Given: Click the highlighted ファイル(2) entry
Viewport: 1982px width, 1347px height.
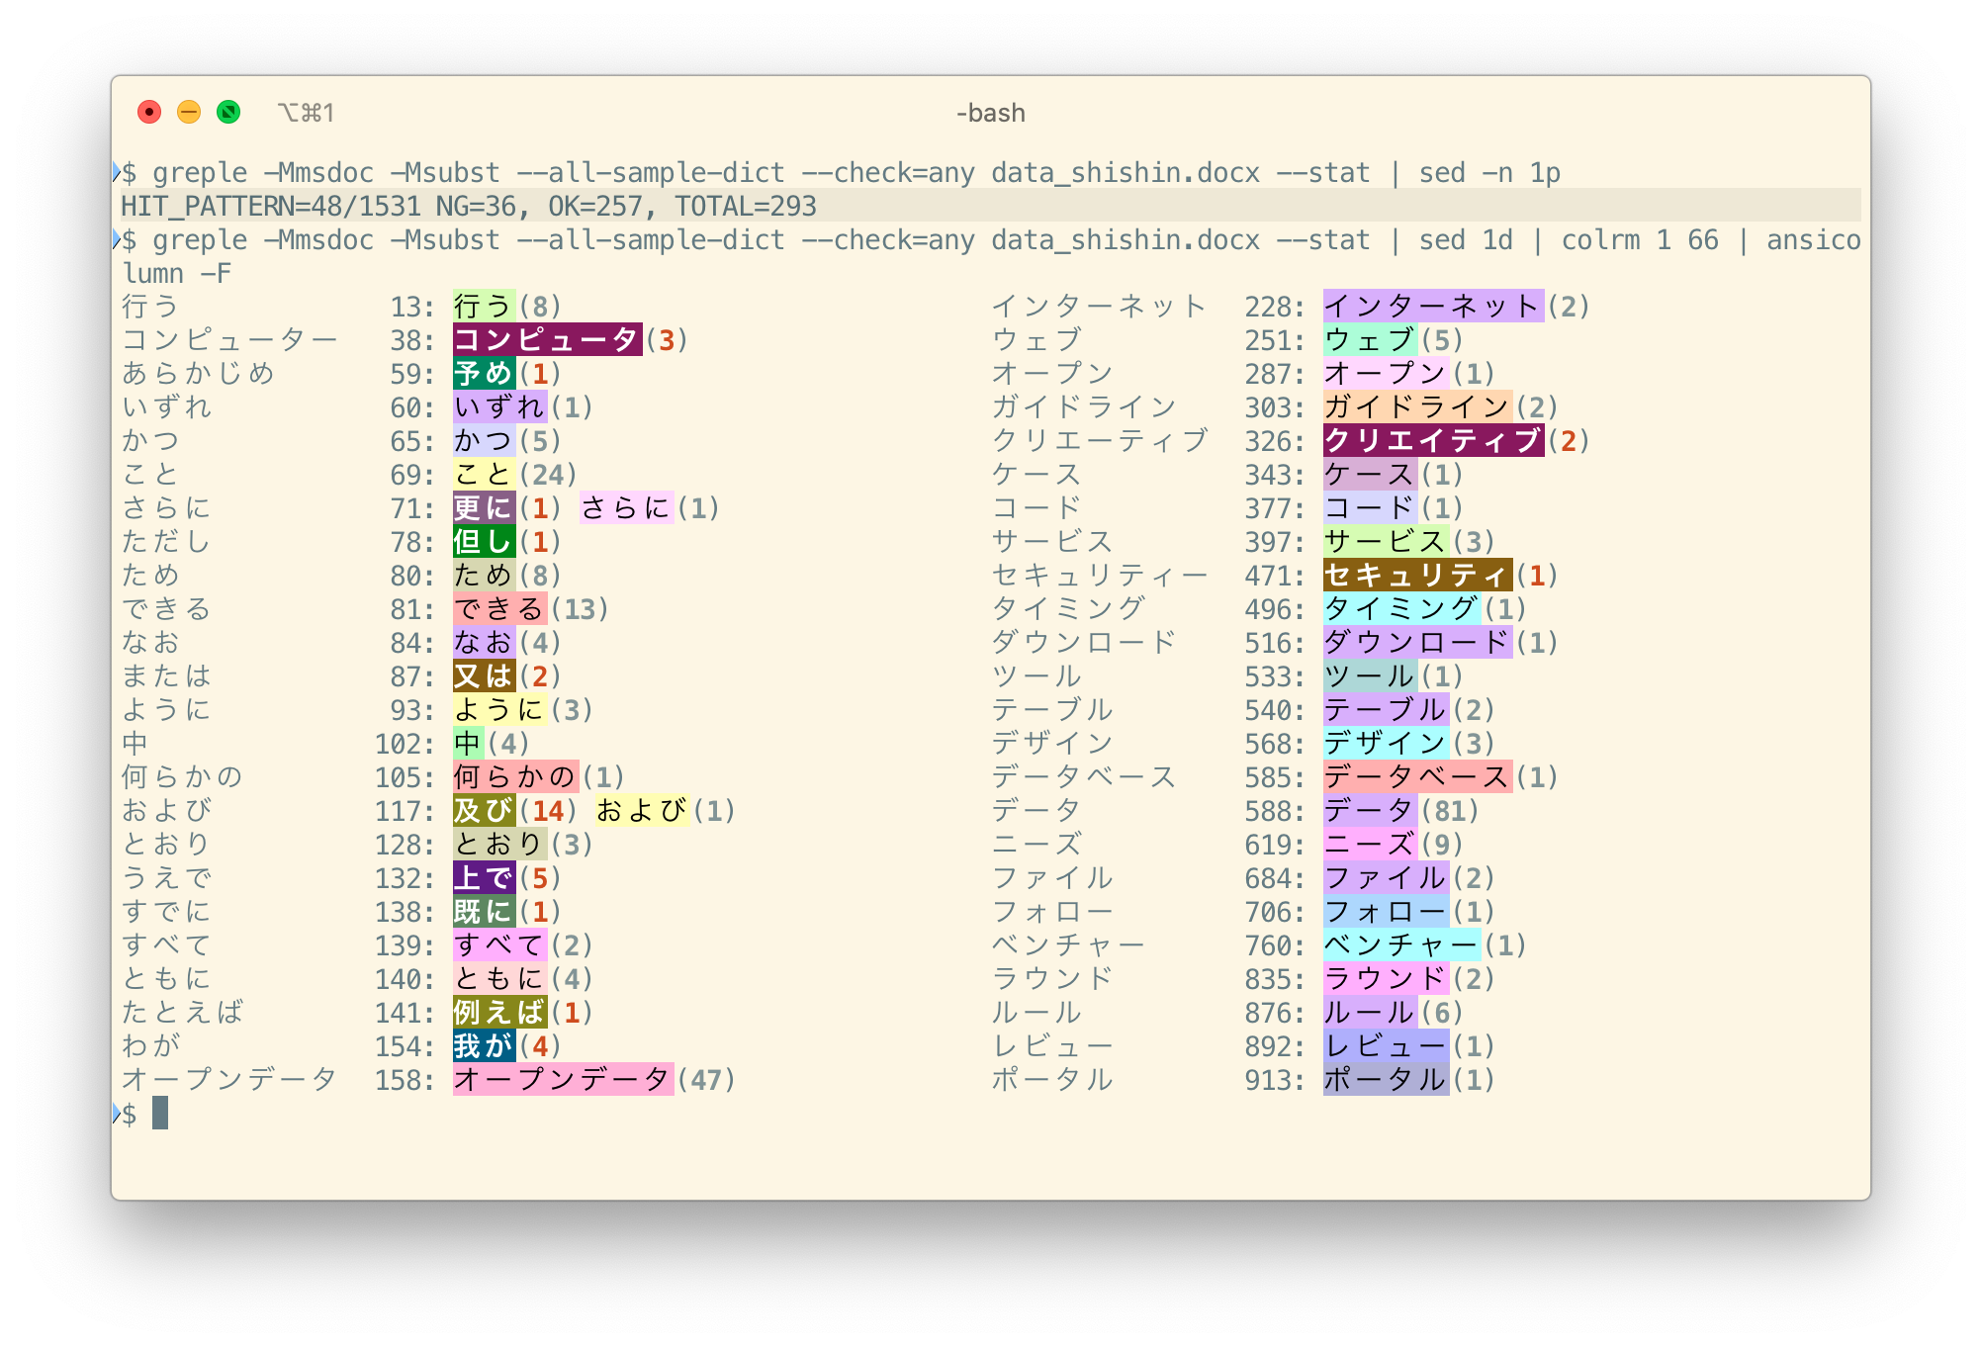Looking at the screenshot, I should click(x=1386, y=878).
